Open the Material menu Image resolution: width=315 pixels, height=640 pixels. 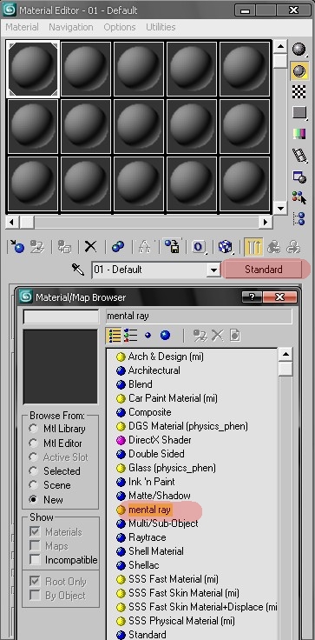coord(22,27)
